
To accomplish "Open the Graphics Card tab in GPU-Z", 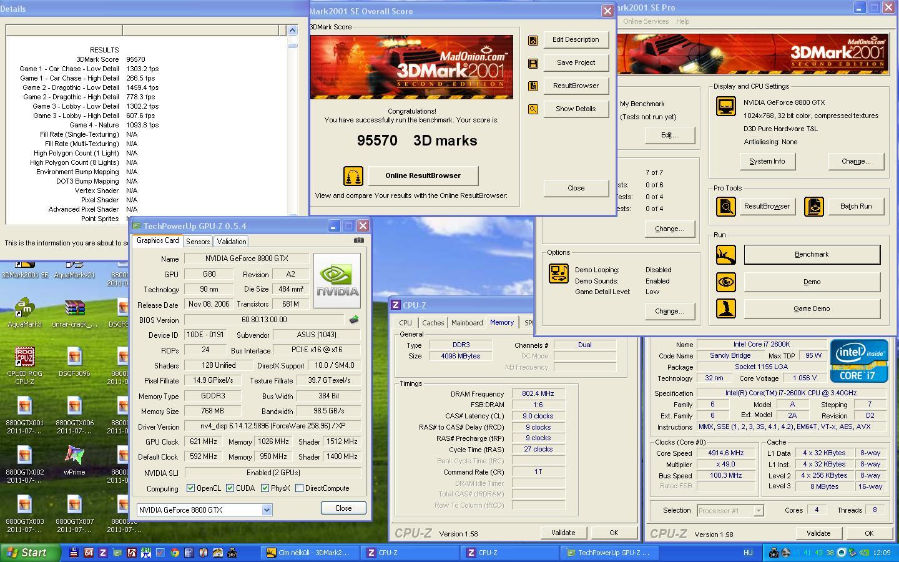I will click(157, 241).
